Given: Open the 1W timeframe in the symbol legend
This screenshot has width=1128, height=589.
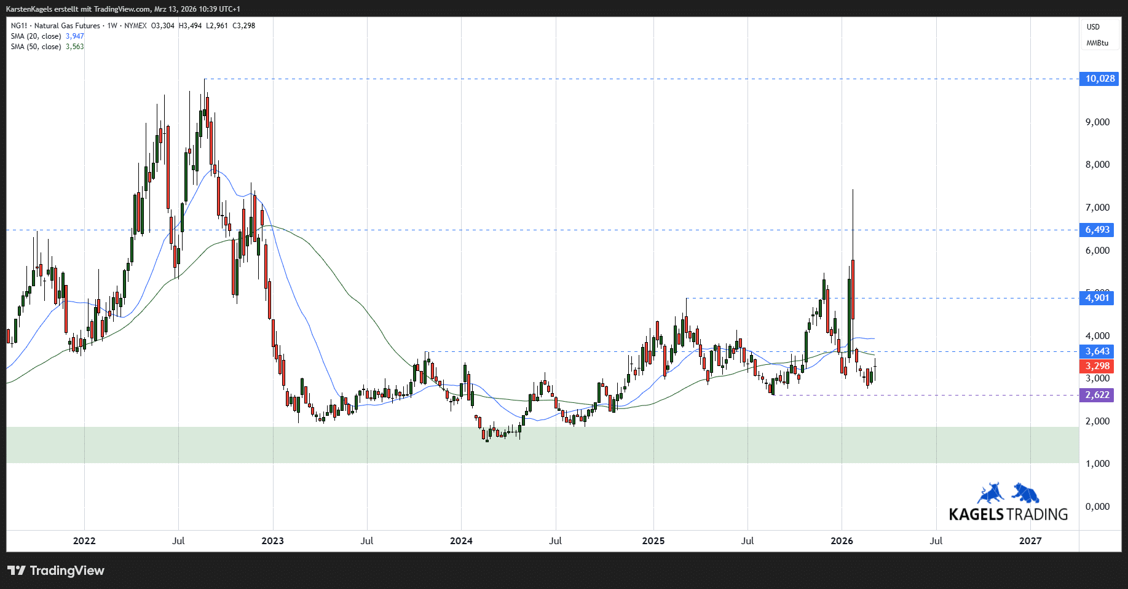Looking at the screenshot, I should tap(112, 26).
